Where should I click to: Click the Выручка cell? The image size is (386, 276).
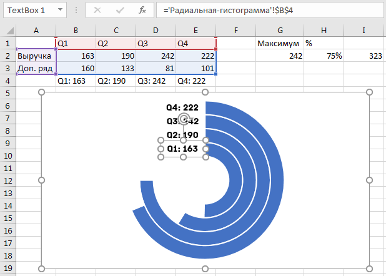click(x=36, y=56)
